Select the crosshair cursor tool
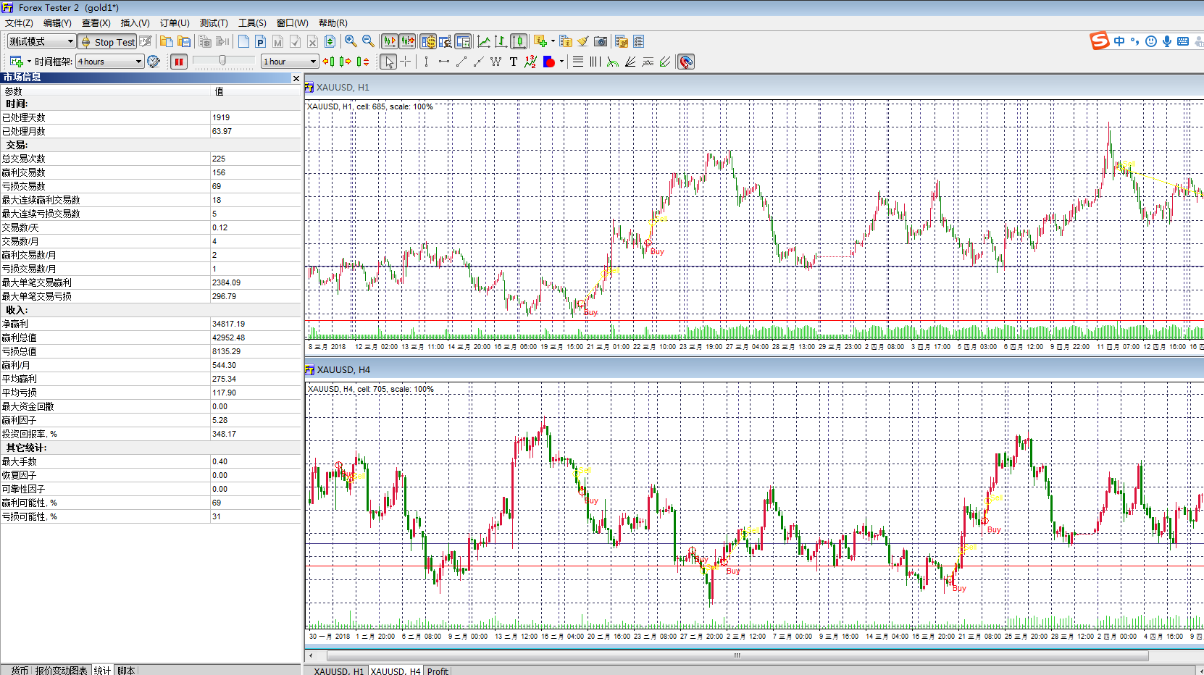The height and width of the screenshot is (675, 1204). (x=406, y=62)
